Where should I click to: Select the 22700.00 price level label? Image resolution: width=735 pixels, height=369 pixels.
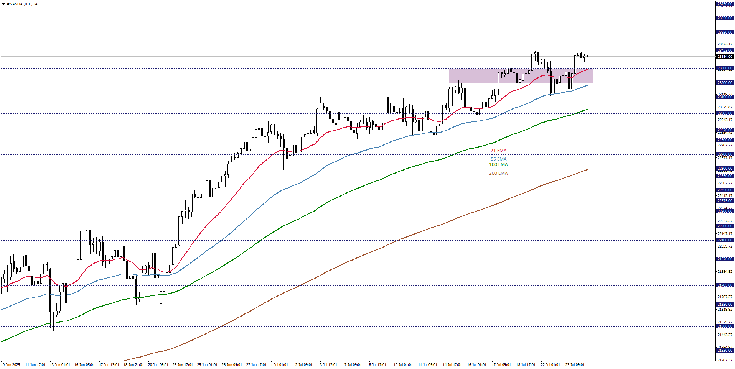725,154
